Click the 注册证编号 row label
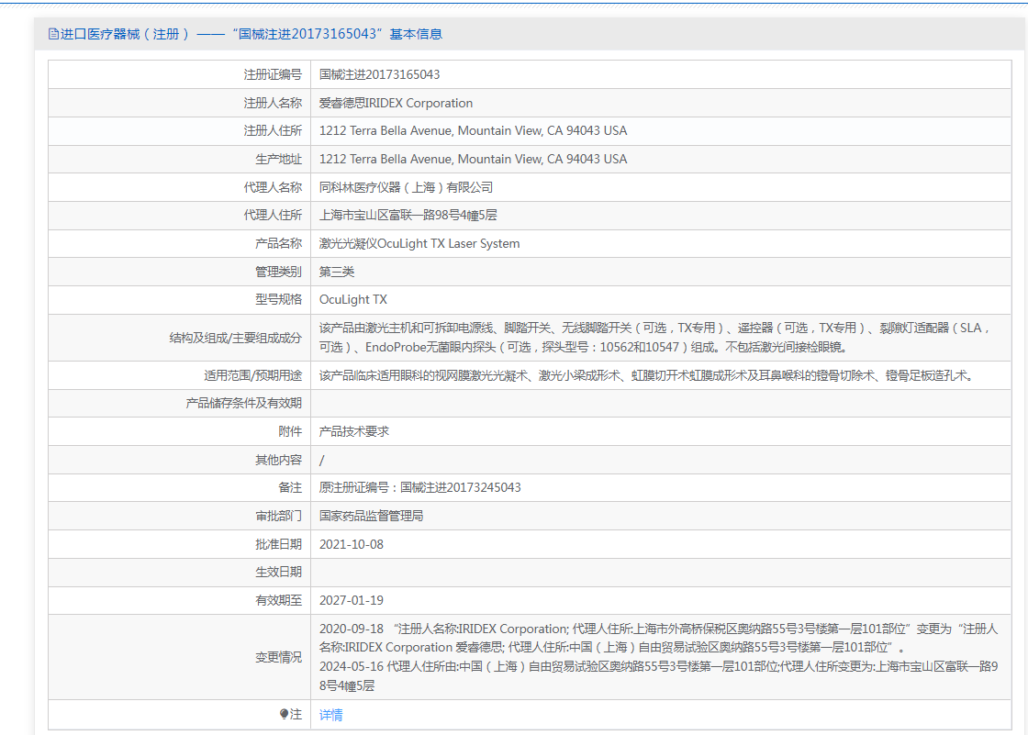The image size is (1028, 735). pyautogui.click(x=273, y=74)
